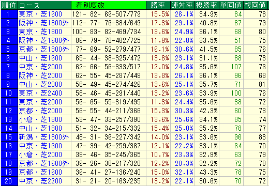The width and height of the screenshot is (269, 186).
Task: Select course 京都・芝1600外
Action: (x=44, y=163)
